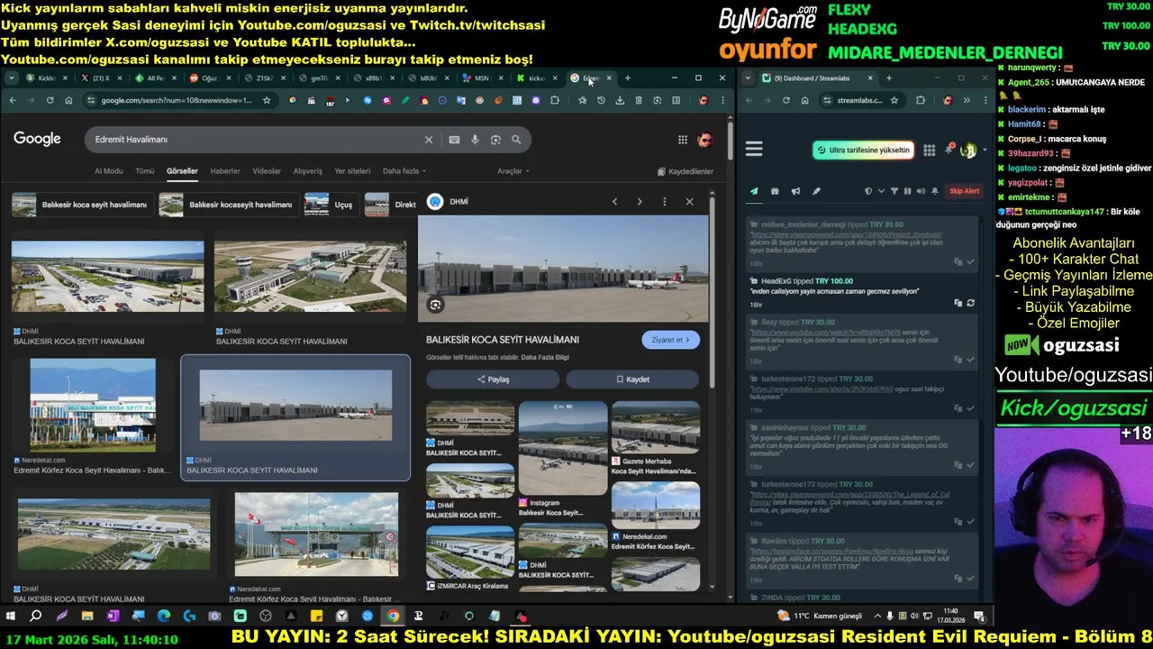The height and width of the screenshot is (649, 1153).
Task: Expand the chevron next to the shield icon
Action: pos(880,191)
